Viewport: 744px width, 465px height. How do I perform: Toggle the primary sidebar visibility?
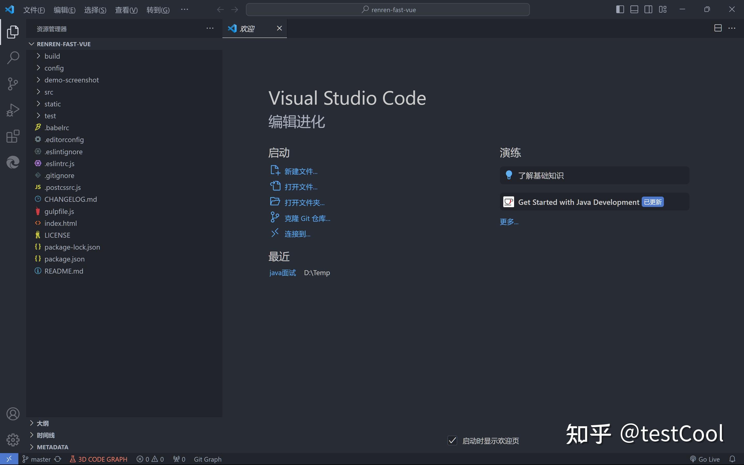(x=620, y=10)
